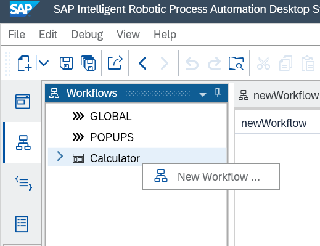Click the Save All icon

[x=88, y=63]
